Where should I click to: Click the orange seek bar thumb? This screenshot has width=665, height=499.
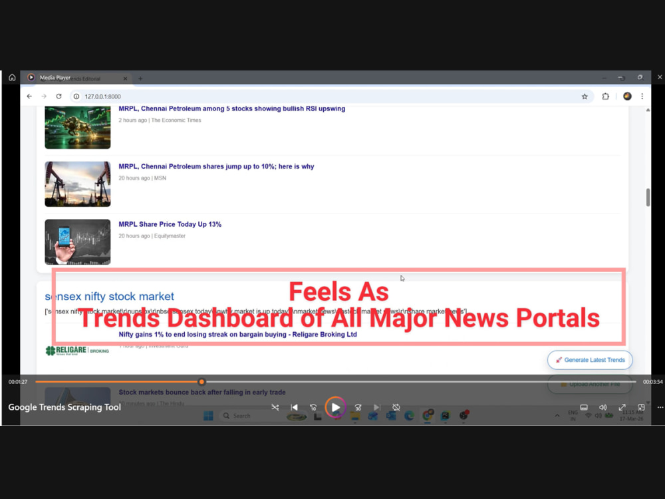[202, 382]
